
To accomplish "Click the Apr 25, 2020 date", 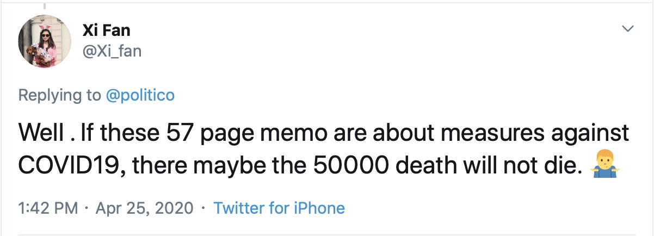I will [x=144, y=208].
